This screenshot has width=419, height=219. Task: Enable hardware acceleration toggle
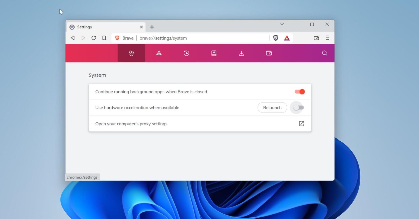[297, 108]
